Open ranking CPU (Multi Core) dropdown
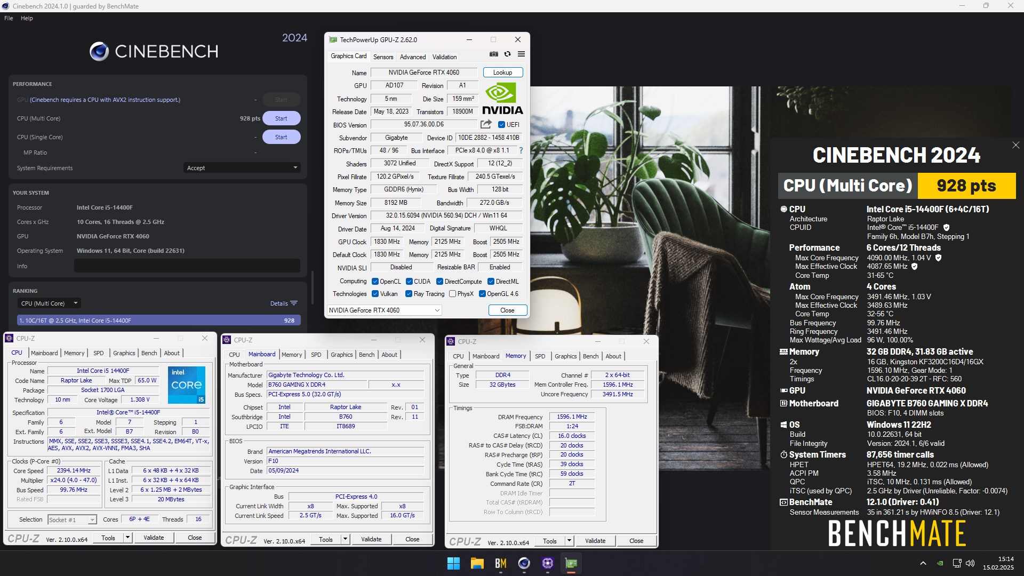The width and height of the screenshot is (1024, 576). point(49,303)
